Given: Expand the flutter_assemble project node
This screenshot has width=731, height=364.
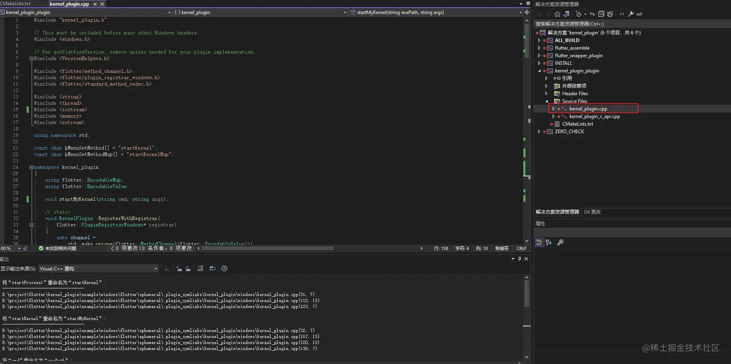Looking at the screenshot, I should coord(539,48).
